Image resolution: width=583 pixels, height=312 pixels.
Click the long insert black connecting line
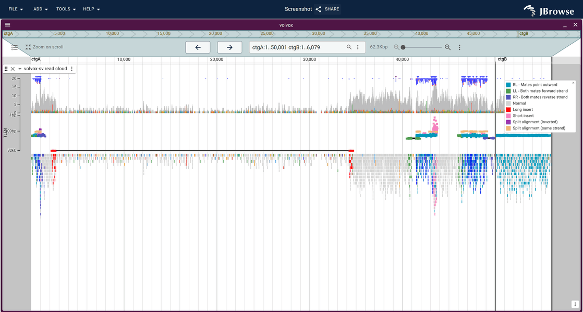(x=203, y=150)
